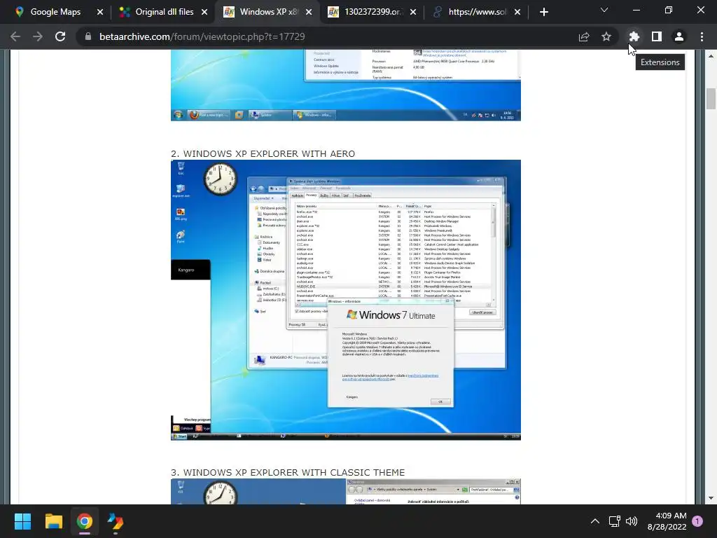Screen dimensions: 717x538
Task: Open network status tray icon
Action: [614, 521]
